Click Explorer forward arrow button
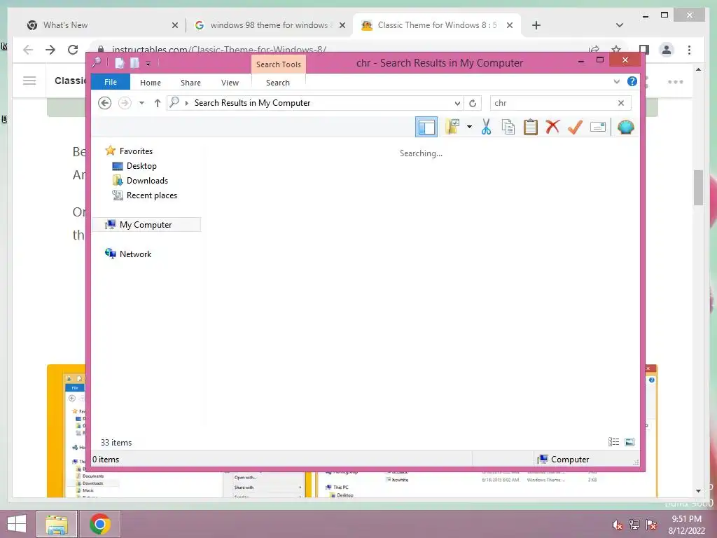The width and height of the screenshot is (717, 538). click(x=125, y=103)
